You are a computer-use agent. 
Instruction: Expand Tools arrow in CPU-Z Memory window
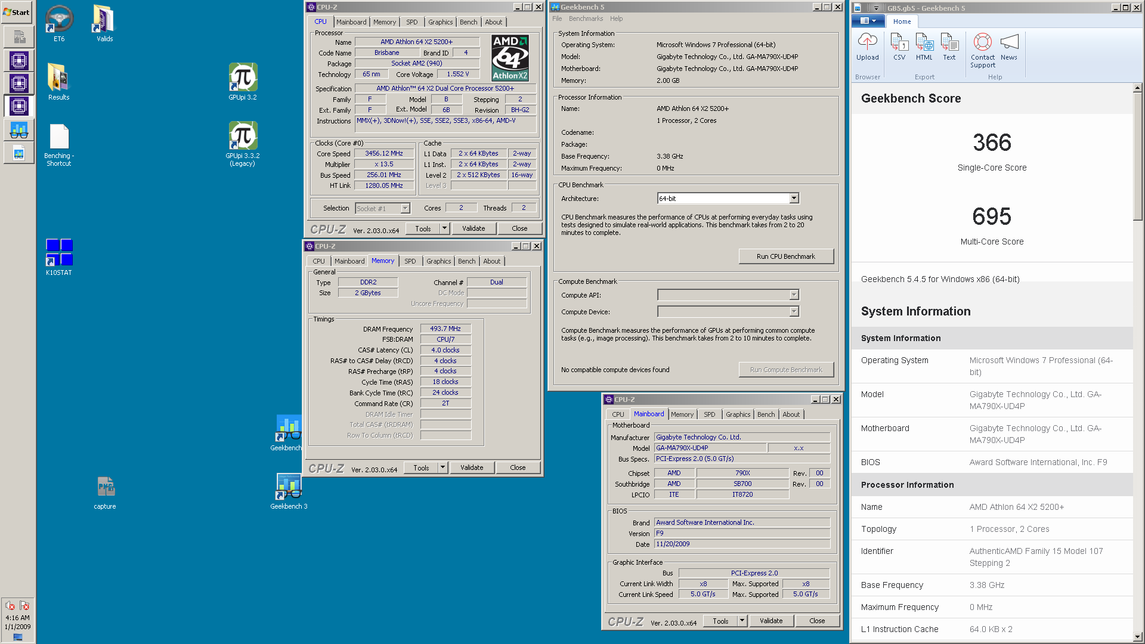click(x=442, y=467)
